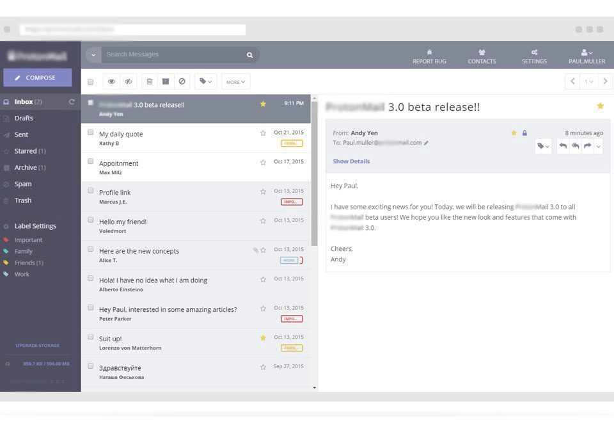The width and height of the screenshot is (614, 429).
Task: Archive selected messages with box icon
Action: pyautogui.click(x=166, y=81)
